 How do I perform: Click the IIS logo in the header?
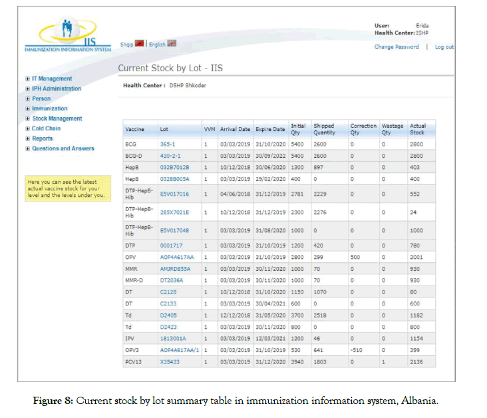pyautogui.click(x=66, y=33)
